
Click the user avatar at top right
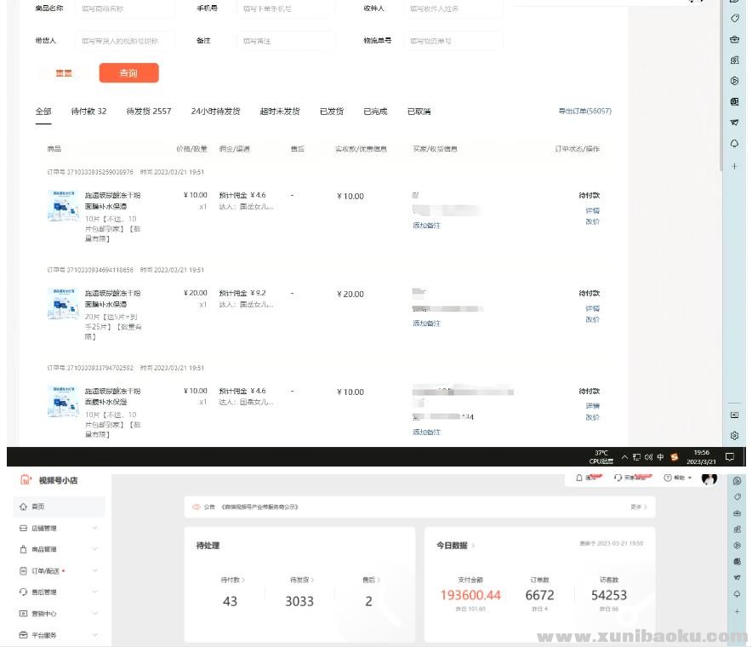709,479
